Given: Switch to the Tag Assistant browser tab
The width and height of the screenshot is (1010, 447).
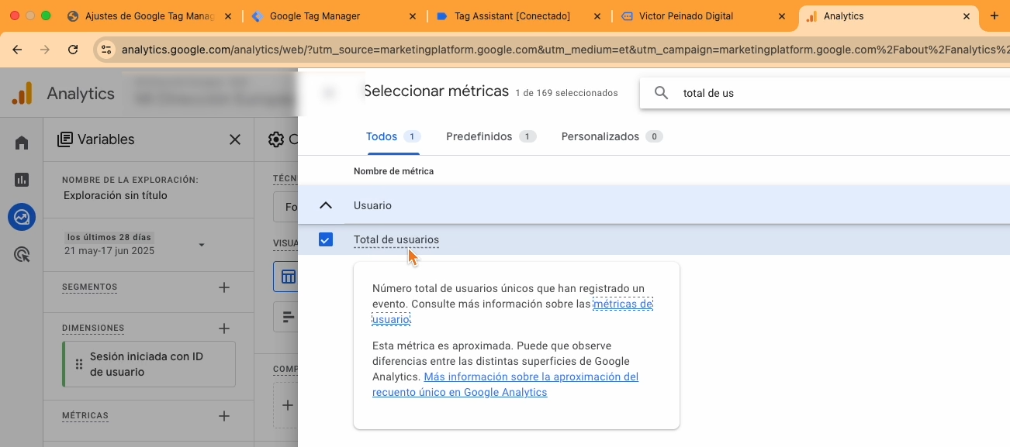Looking at the screenshot, I should pos(512,16).
